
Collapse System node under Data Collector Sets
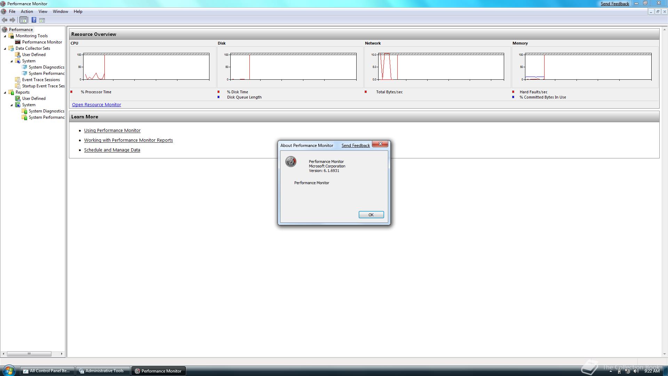coord(11,61)
